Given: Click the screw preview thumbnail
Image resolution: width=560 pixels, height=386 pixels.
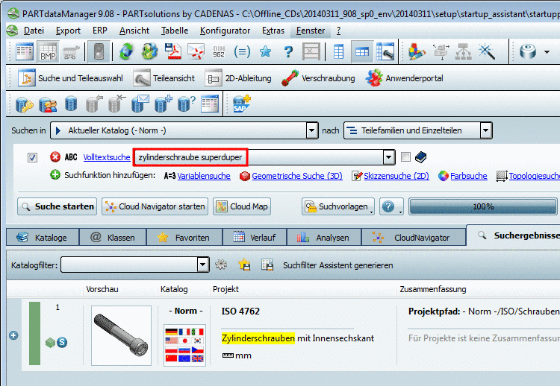Looking at the screenshot, I should click(x=121, y=335).
